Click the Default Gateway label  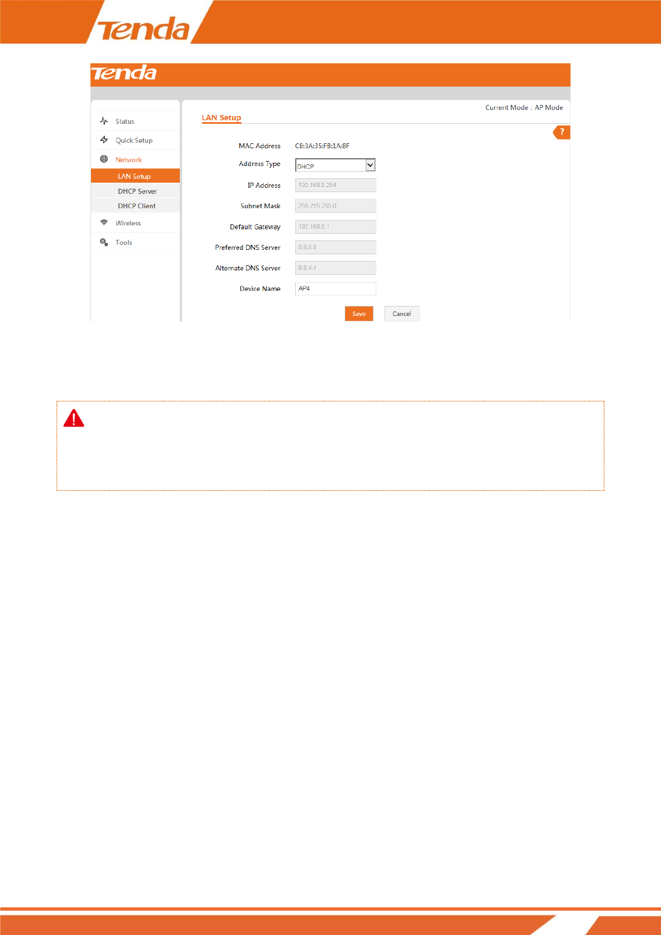tap(255, 227)
